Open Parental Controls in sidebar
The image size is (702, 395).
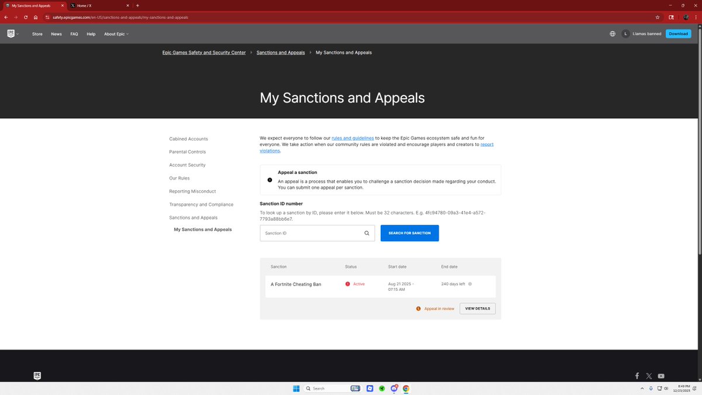coord(188,152)
